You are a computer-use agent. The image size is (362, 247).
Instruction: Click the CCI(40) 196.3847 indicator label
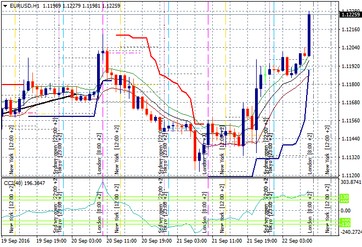pos(24,183)
